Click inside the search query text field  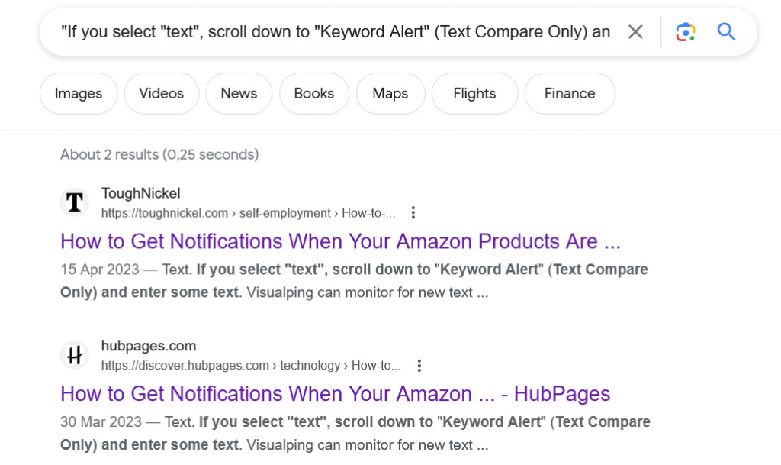(336, 32)
